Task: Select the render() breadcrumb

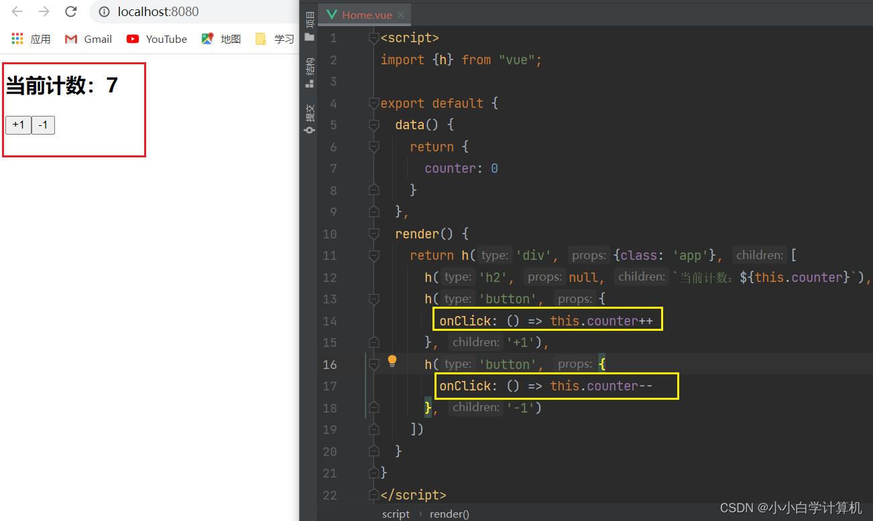Action: [x=449, y=514]
